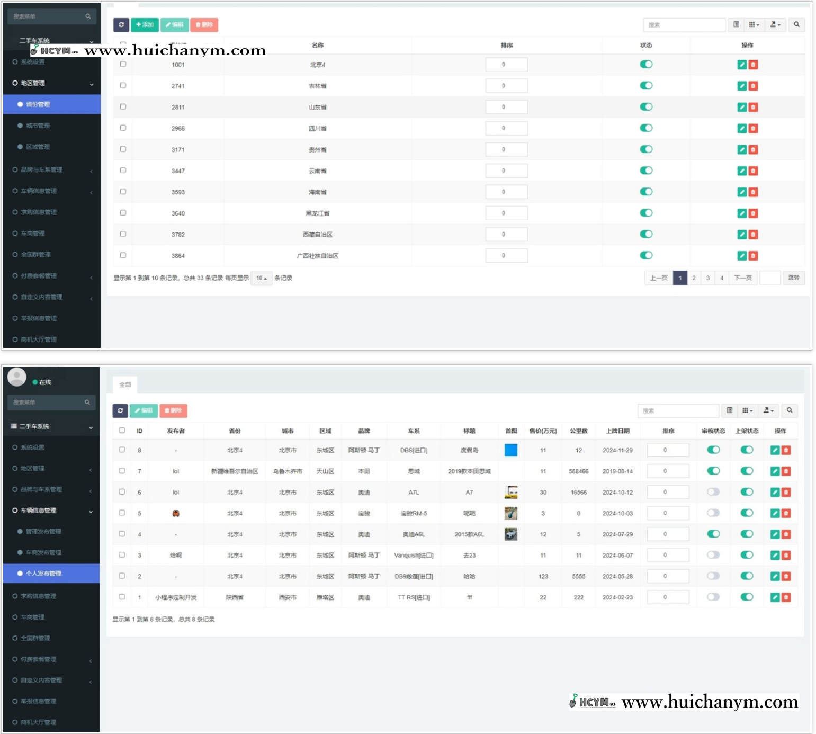Click the blue thumbnail for 度假岛 listing
Viewport: 816px width, 734px height.
pos(510,450)
